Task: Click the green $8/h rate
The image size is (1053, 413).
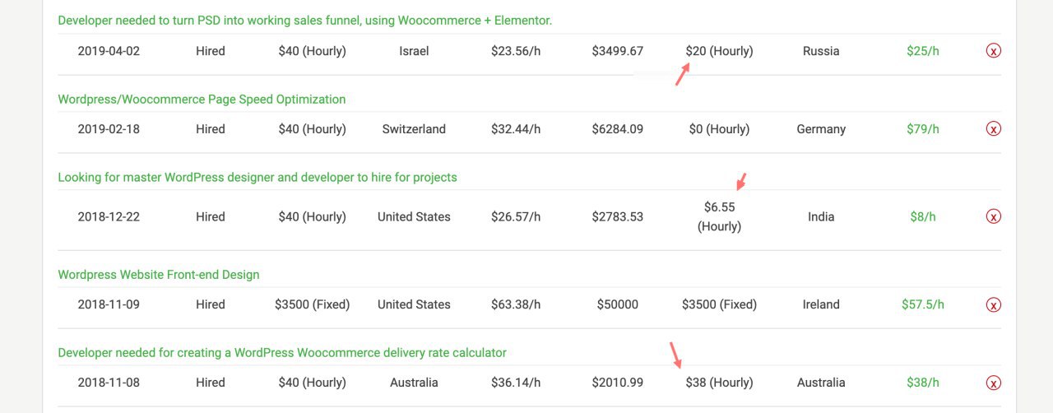Action: [923, 217]
